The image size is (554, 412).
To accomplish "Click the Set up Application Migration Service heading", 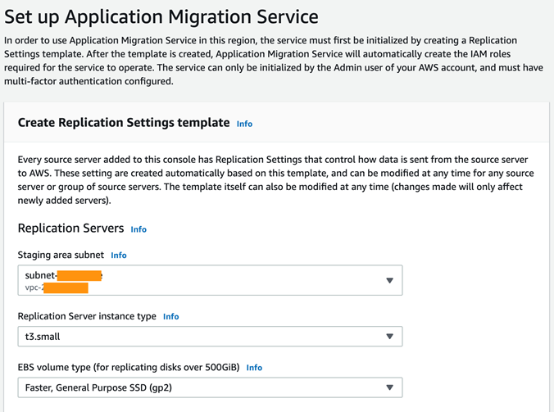I will [x=161, y=16].
